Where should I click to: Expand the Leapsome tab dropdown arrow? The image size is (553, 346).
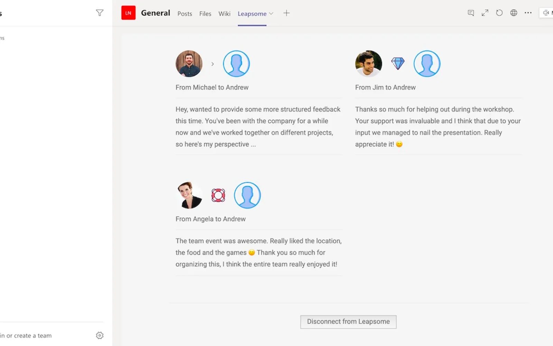pyautogui.click(x=271, y=13)
